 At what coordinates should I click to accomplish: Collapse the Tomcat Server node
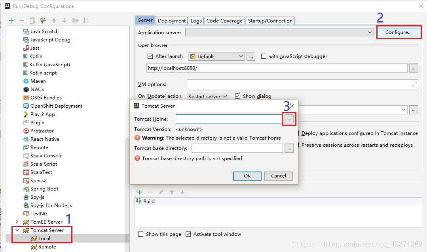click(17, 230)
